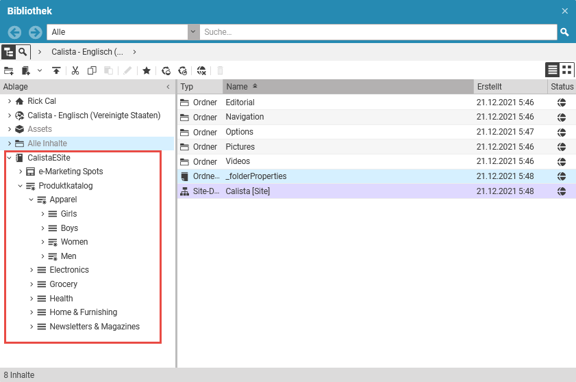Image resolution: width=576 pixels, height=382 pixels.
Task: Click the copy icon in toolbar
Action: point(92,70)
